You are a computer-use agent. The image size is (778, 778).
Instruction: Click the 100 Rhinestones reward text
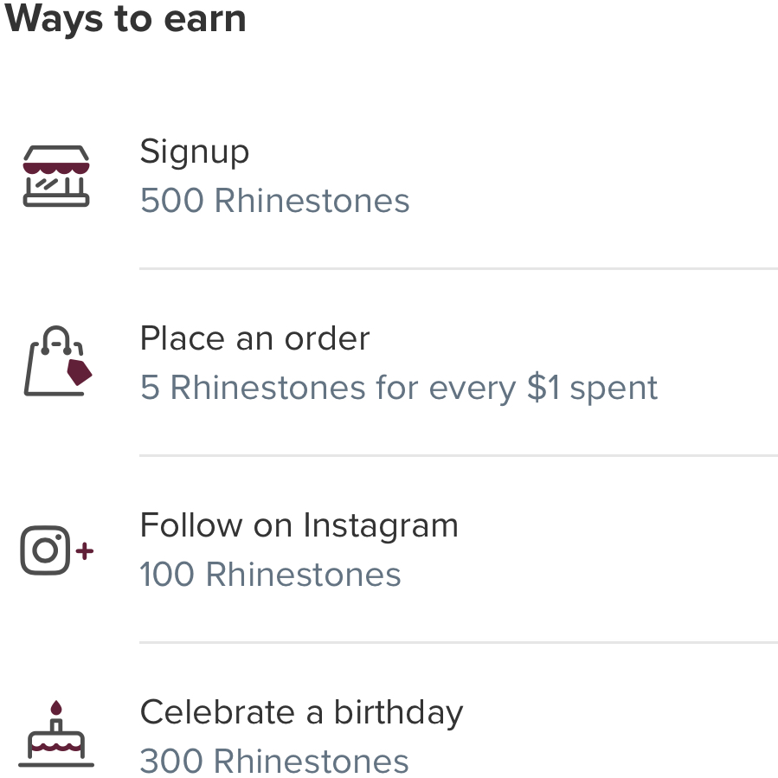pyautogui.click(x=270, y=575)
